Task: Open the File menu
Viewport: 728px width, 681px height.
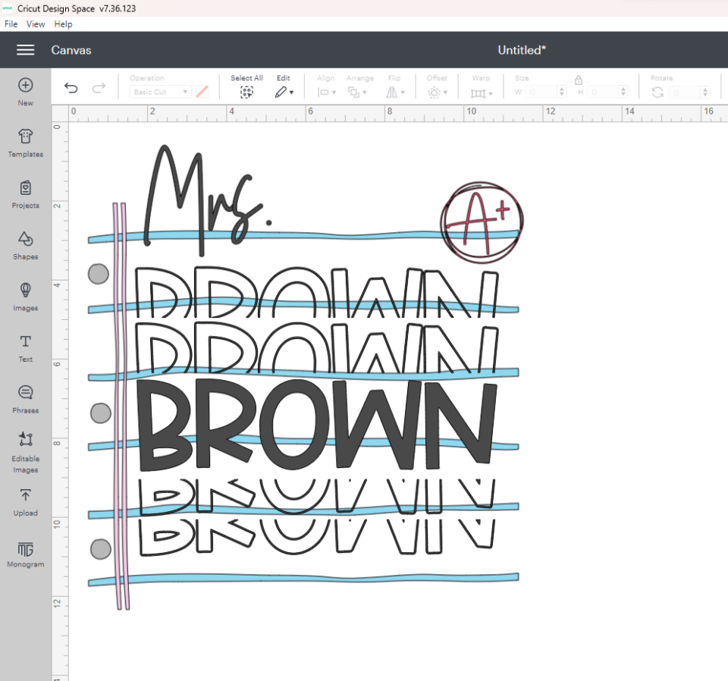Action: [x=11, y=24]
